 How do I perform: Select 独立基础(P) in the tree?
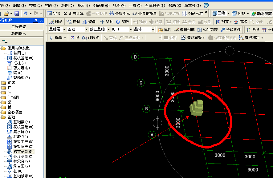click(20, 152)
